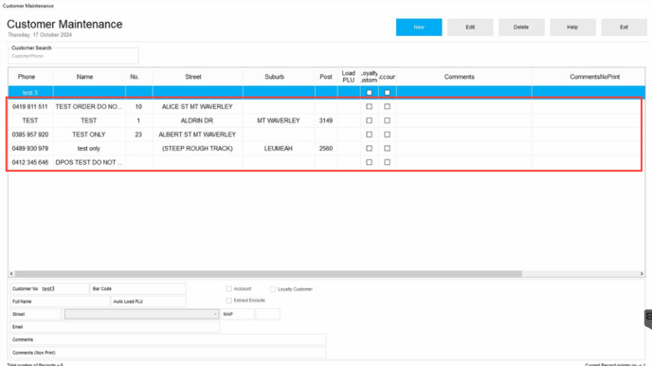Image resolution: width=652 pixels, height=366 pixels.
Task: Click the MT WAVERLEY suburb cell
Action: point(279,120)
